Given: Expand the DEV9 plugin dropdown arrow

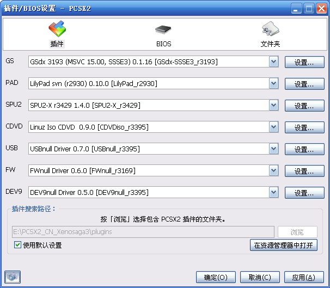Looking at the screenshot, I should tap(273, 192).
